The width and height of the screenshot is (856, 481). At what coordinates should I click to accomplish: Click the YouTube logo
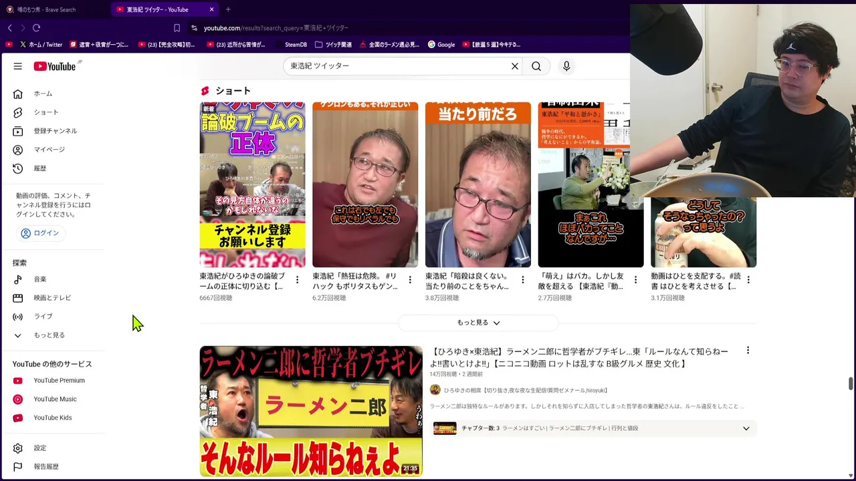[x=55, y=66]
